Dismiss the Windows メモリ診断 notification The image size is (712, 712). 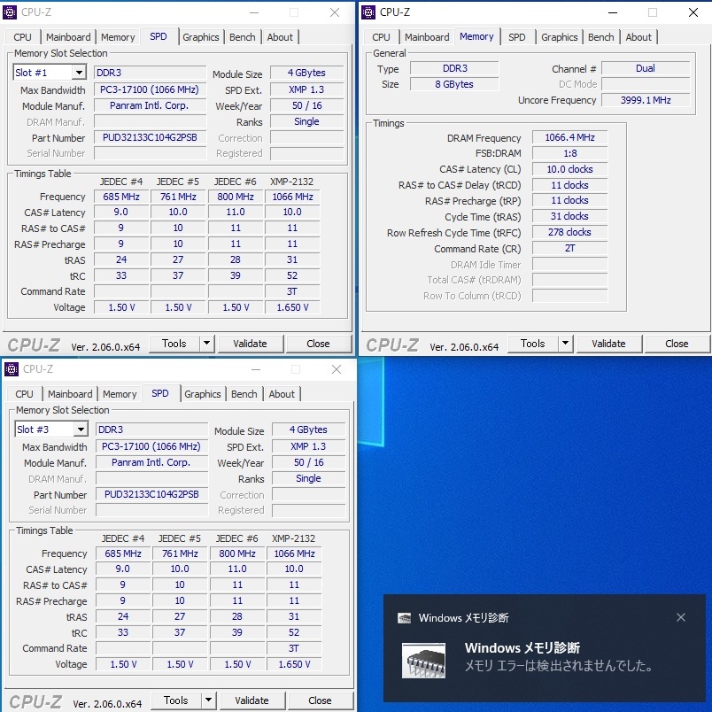[x=681, y=617]
